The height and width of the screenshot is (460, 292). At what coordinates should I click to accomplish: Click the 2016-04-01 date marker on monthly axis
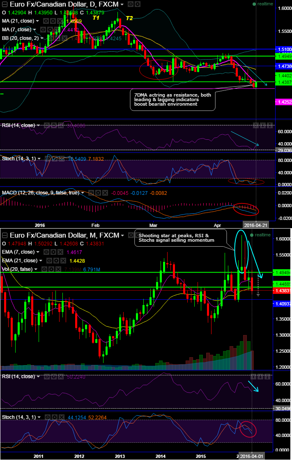251,456
